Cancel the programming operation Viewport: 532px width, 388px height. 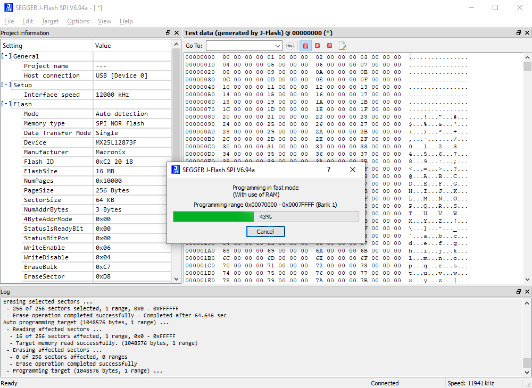click(265, 232)
